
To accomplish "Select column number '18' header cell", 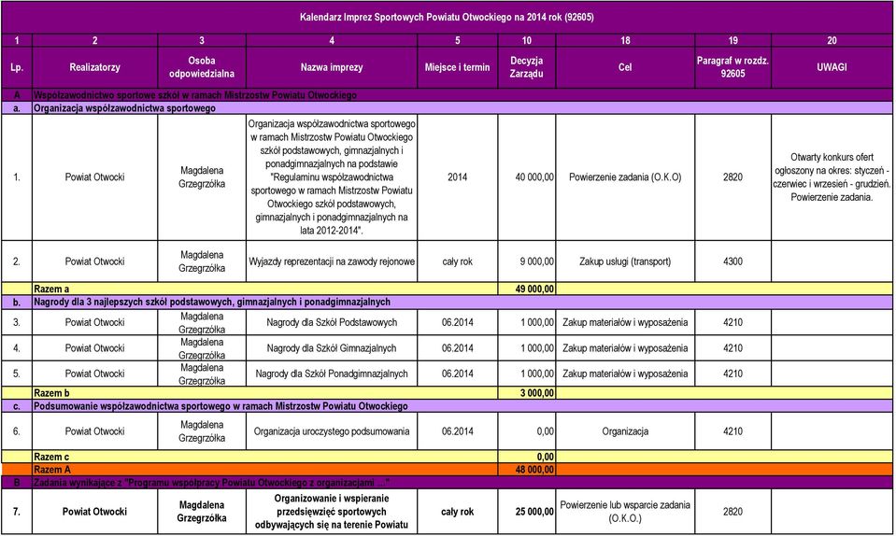I will click(x=625, y=40).
